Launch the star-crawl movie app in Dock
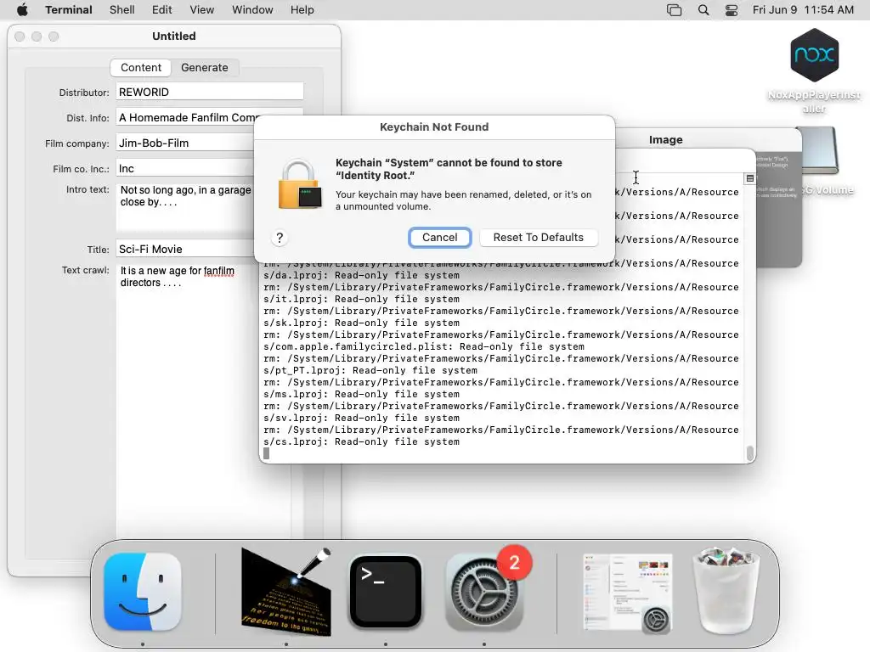The height and width of the screenshot is (652, 870). pyautogui.click(x=286, y=592)
